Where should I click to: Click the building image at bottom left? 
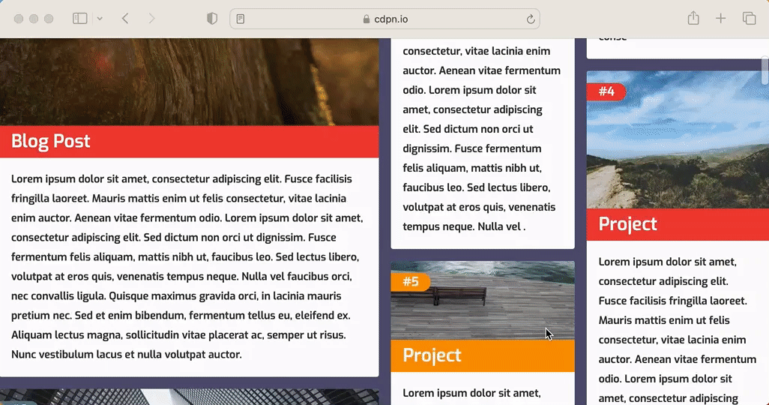coord(190,397)
